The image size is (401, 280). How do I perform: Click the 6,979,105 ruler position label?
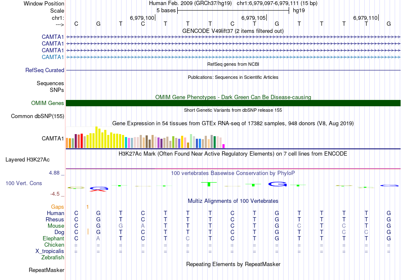253,18
